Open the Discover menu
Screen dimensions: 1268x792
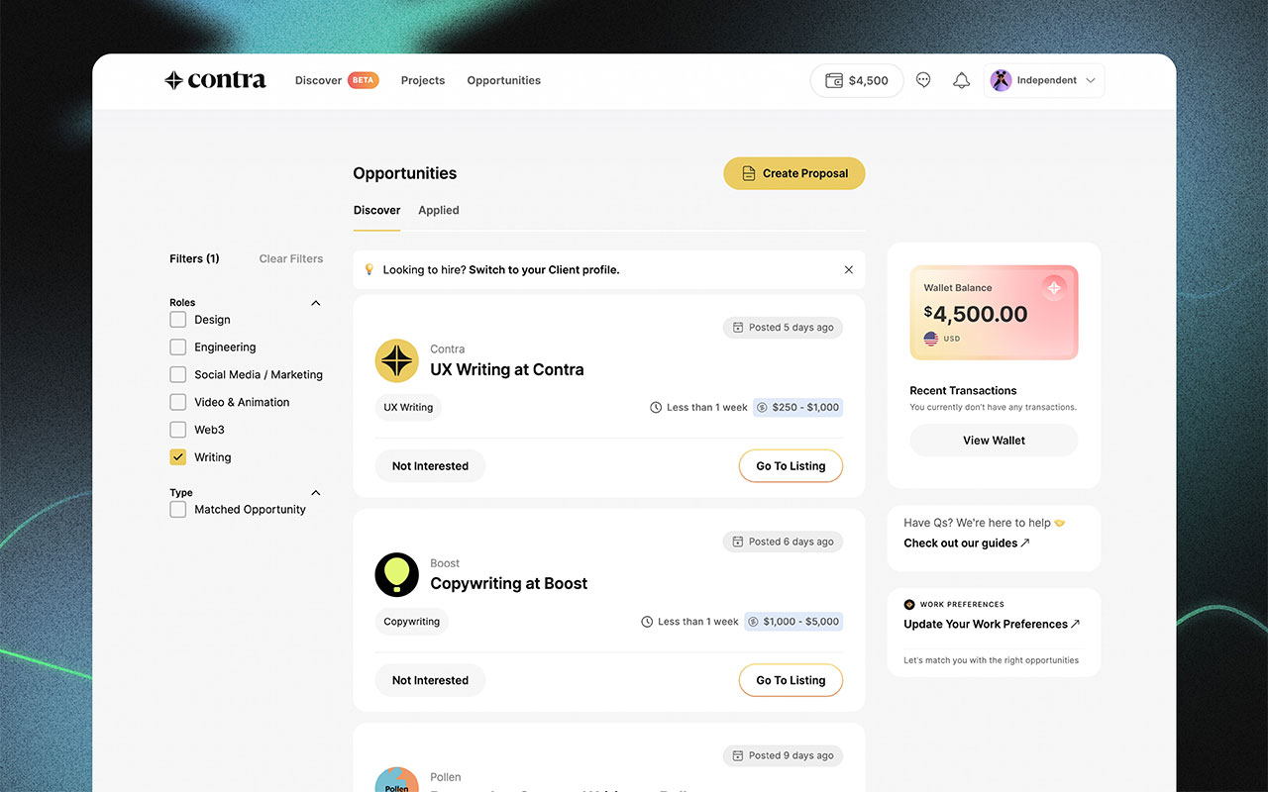coord(318,80)
